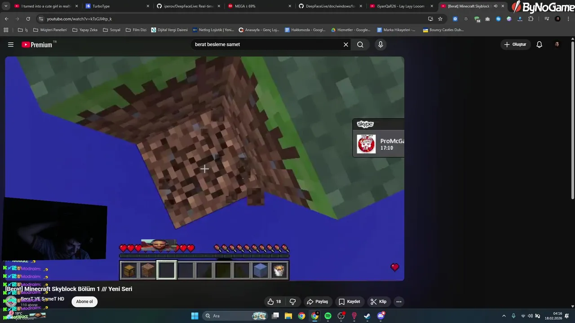Click the Minecraft video player area
This screenshot has width=575, height=323.
point(204,169)
